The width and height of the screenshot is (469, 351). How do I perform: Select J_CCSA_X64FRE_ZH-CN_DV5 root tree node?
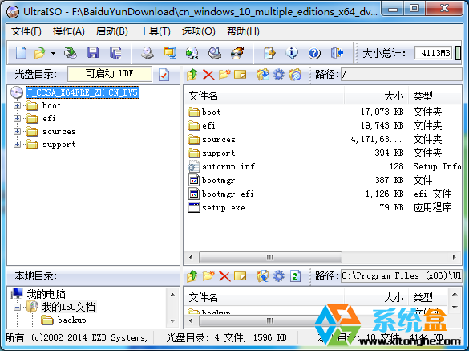[83, 92]
